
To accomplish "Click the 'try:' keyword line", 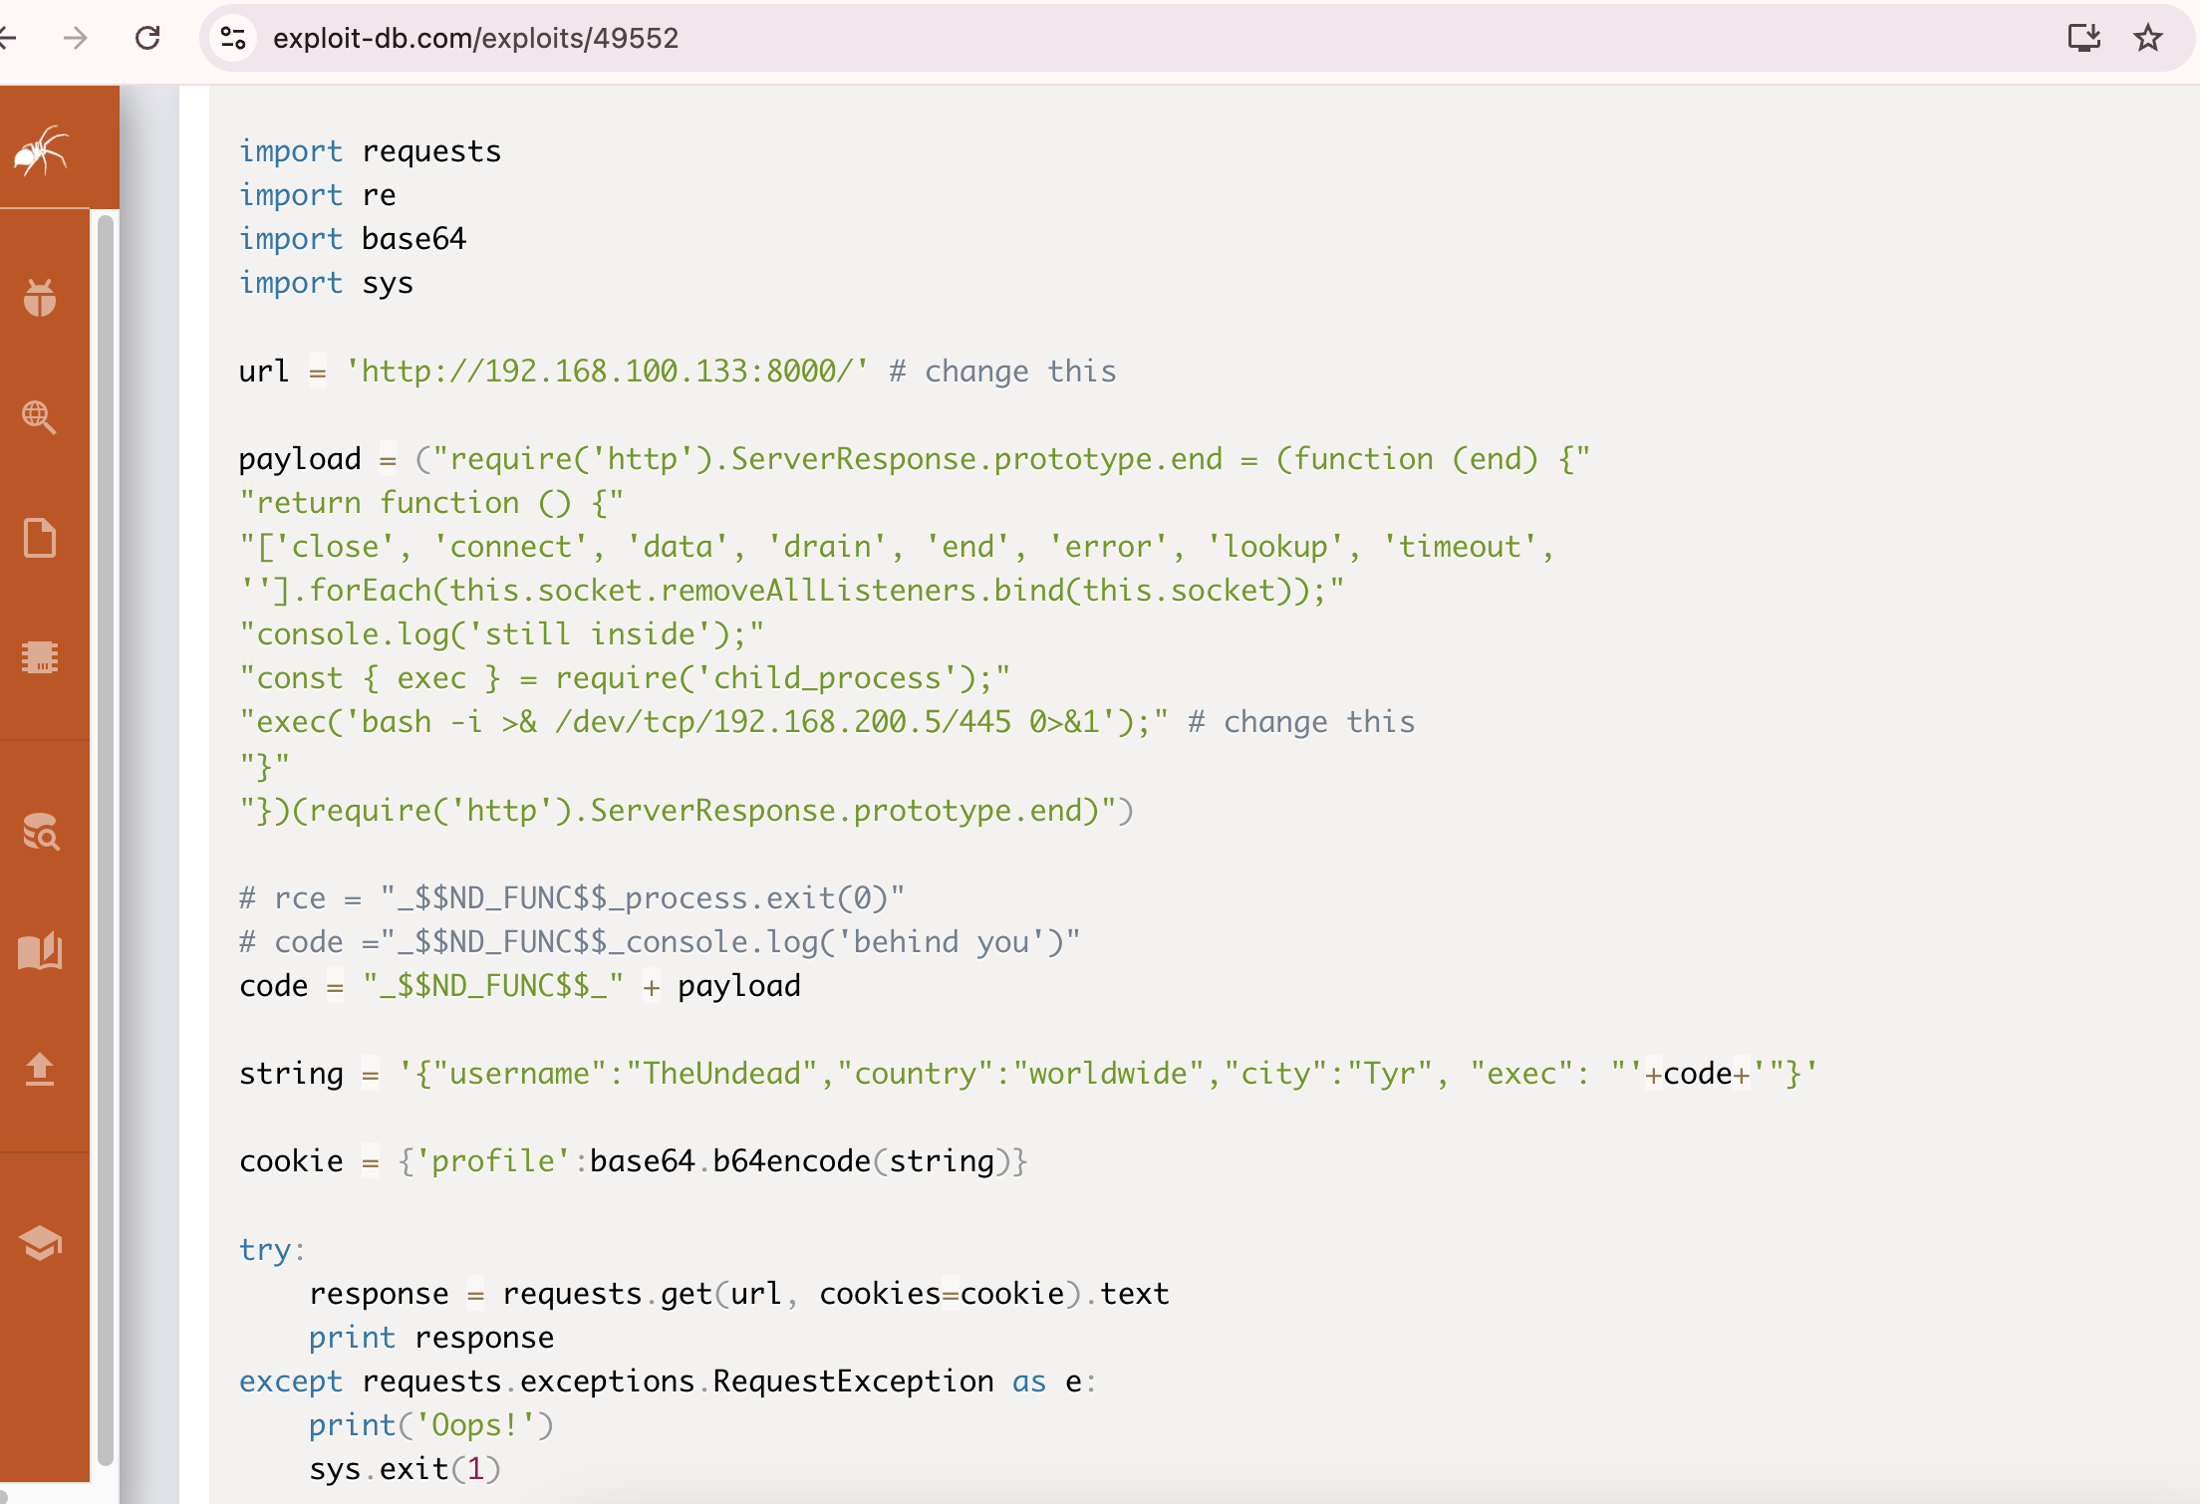I will click(x=272, y=1249).
